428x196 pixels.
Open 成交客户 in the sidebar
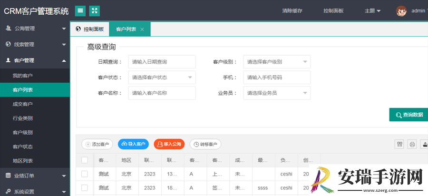(35, 104)
